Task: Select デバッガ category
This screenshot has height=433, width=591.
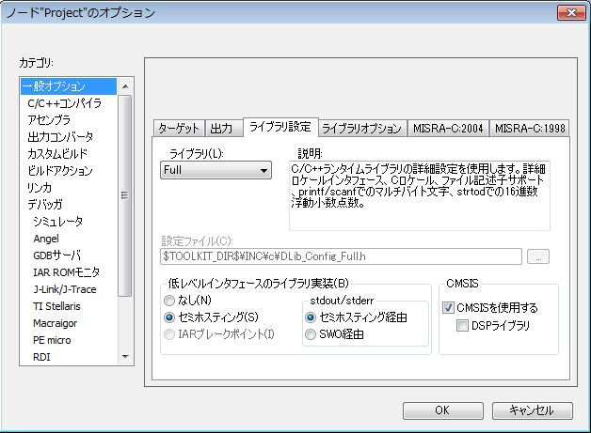Action: pyautogui.click(x=44, y=205)
